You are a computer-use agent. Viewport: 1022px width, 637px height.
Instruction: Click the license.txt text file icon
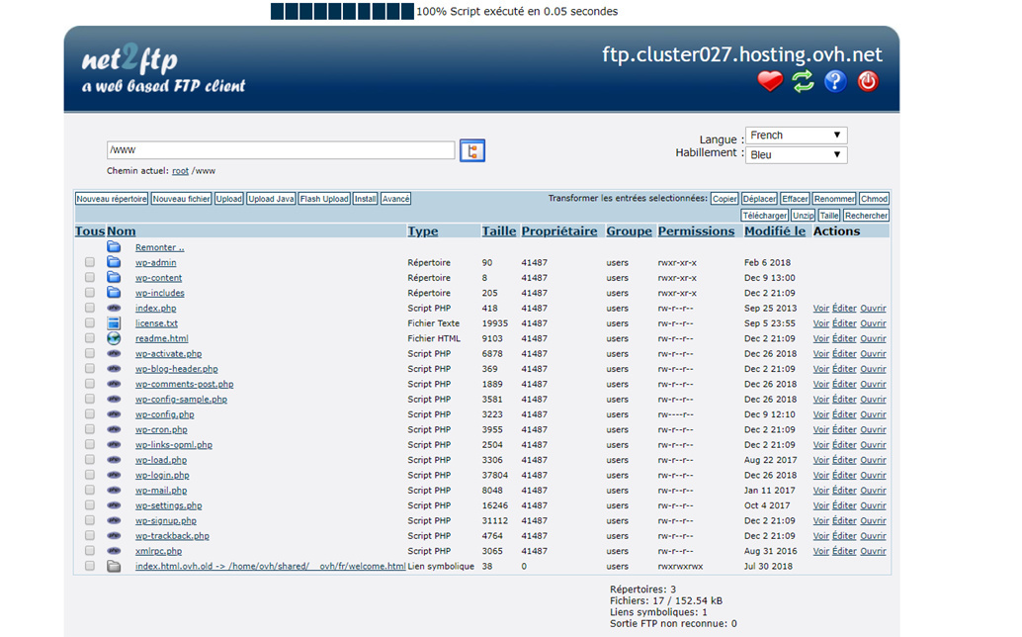114,323
